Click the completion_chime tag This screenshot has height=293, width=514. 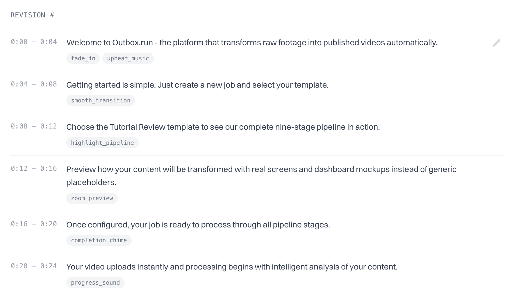click(x=99, y=240)
